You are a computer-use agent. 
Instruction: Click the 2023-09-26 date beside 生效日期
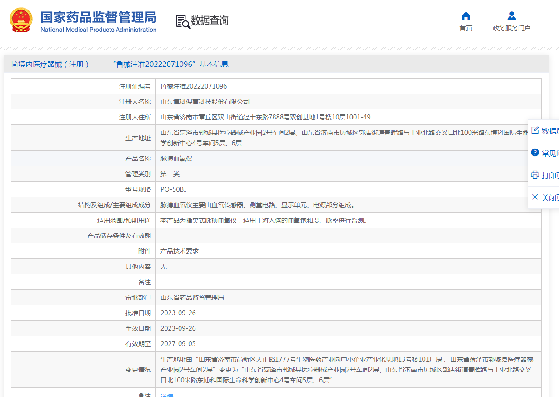178,328
